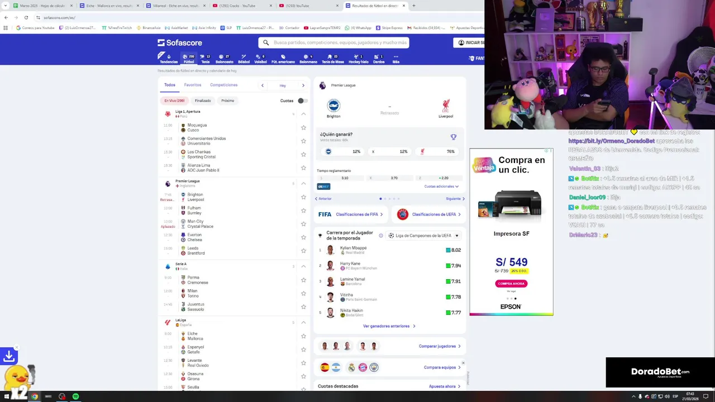Go to the previous day arrow
The image size is (715, 402).
tap(262, 85)
